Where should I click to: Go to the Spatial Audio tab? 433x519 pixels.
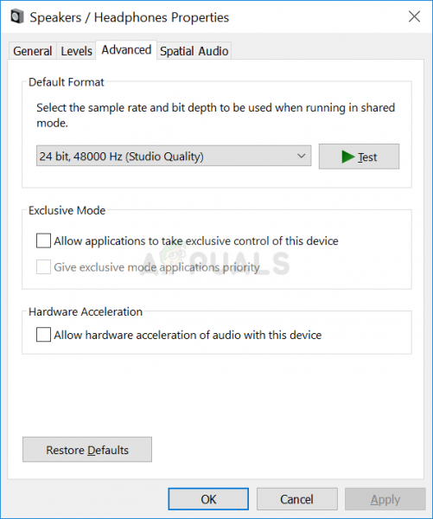[194, 51]
